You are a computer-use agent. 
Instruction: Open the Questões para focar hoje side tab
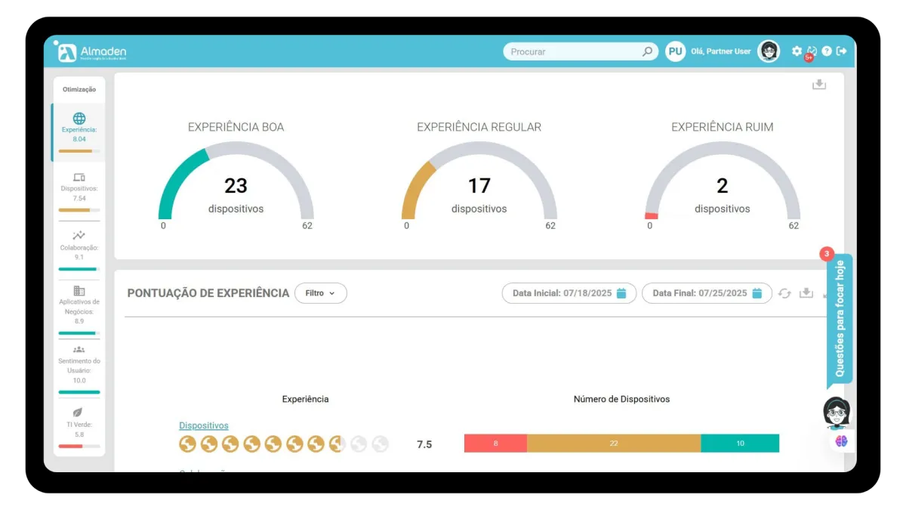click(x=840, y=318)
